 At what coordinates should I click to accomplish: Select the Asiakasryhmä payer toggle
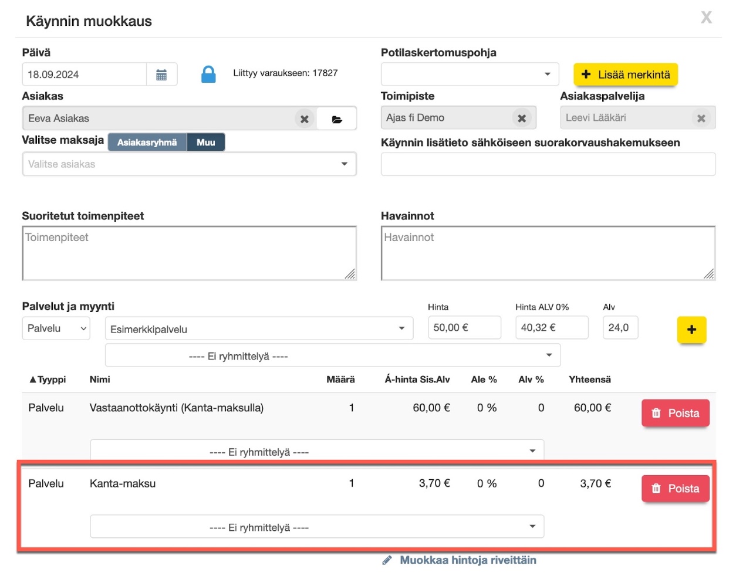click(147, 143)
